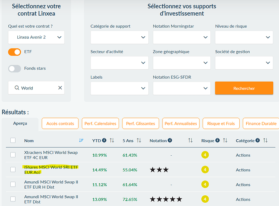Click the Risque info icon
Screen dimensions: 279x206
click(x=217, y=140)
